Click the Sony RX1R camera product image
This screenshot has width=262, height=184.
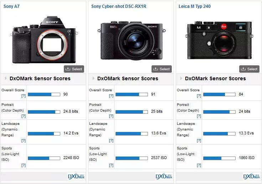[132, 40]
